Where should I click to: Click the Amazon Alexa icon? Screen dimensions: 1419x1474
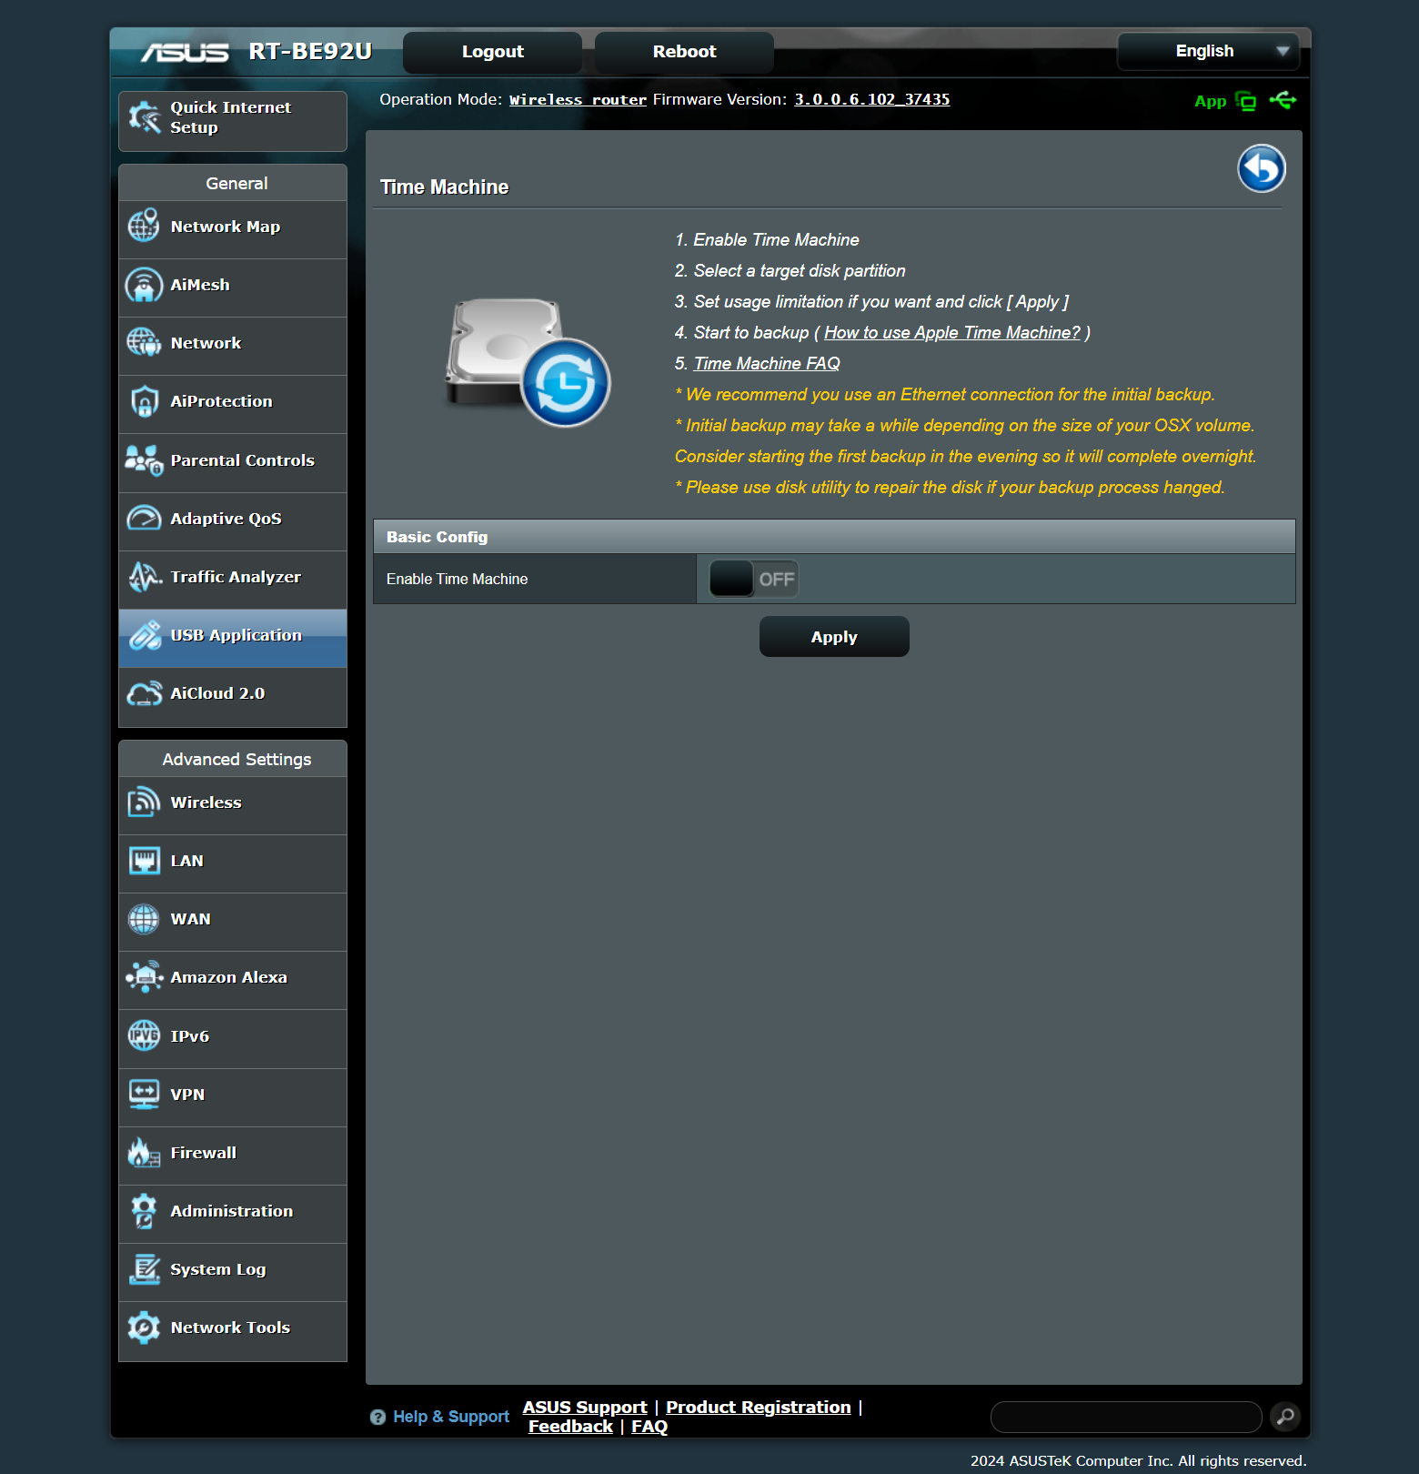(144, 977)
